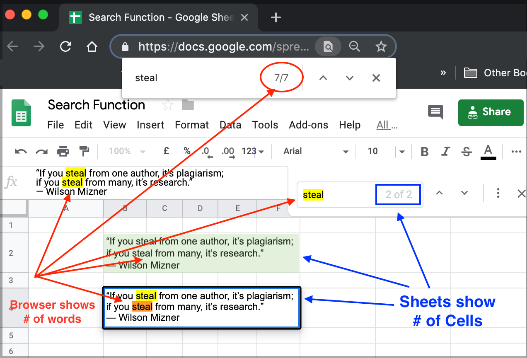Viewport: 527px width, 358px height.
Task: Open the Edit menu
Action: tap(83, 125)
